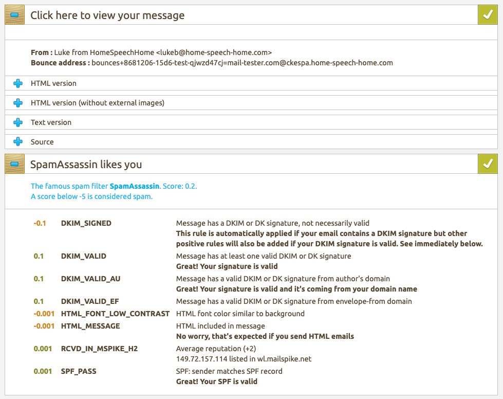Viewport: 503px width, 399px height.
Task: Select the 'Text version' row label
Action: click(51, 122)
